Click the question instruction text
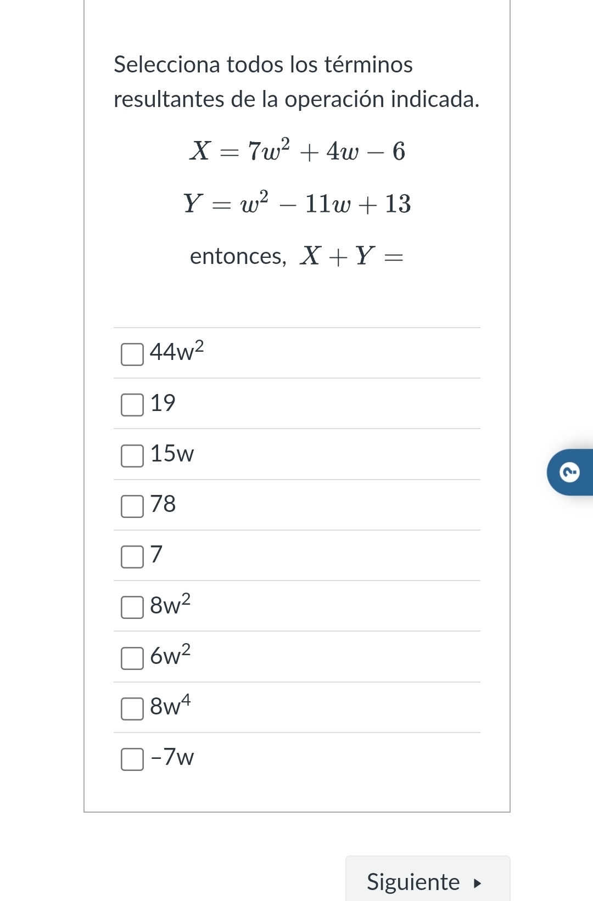 pos(296,82)
